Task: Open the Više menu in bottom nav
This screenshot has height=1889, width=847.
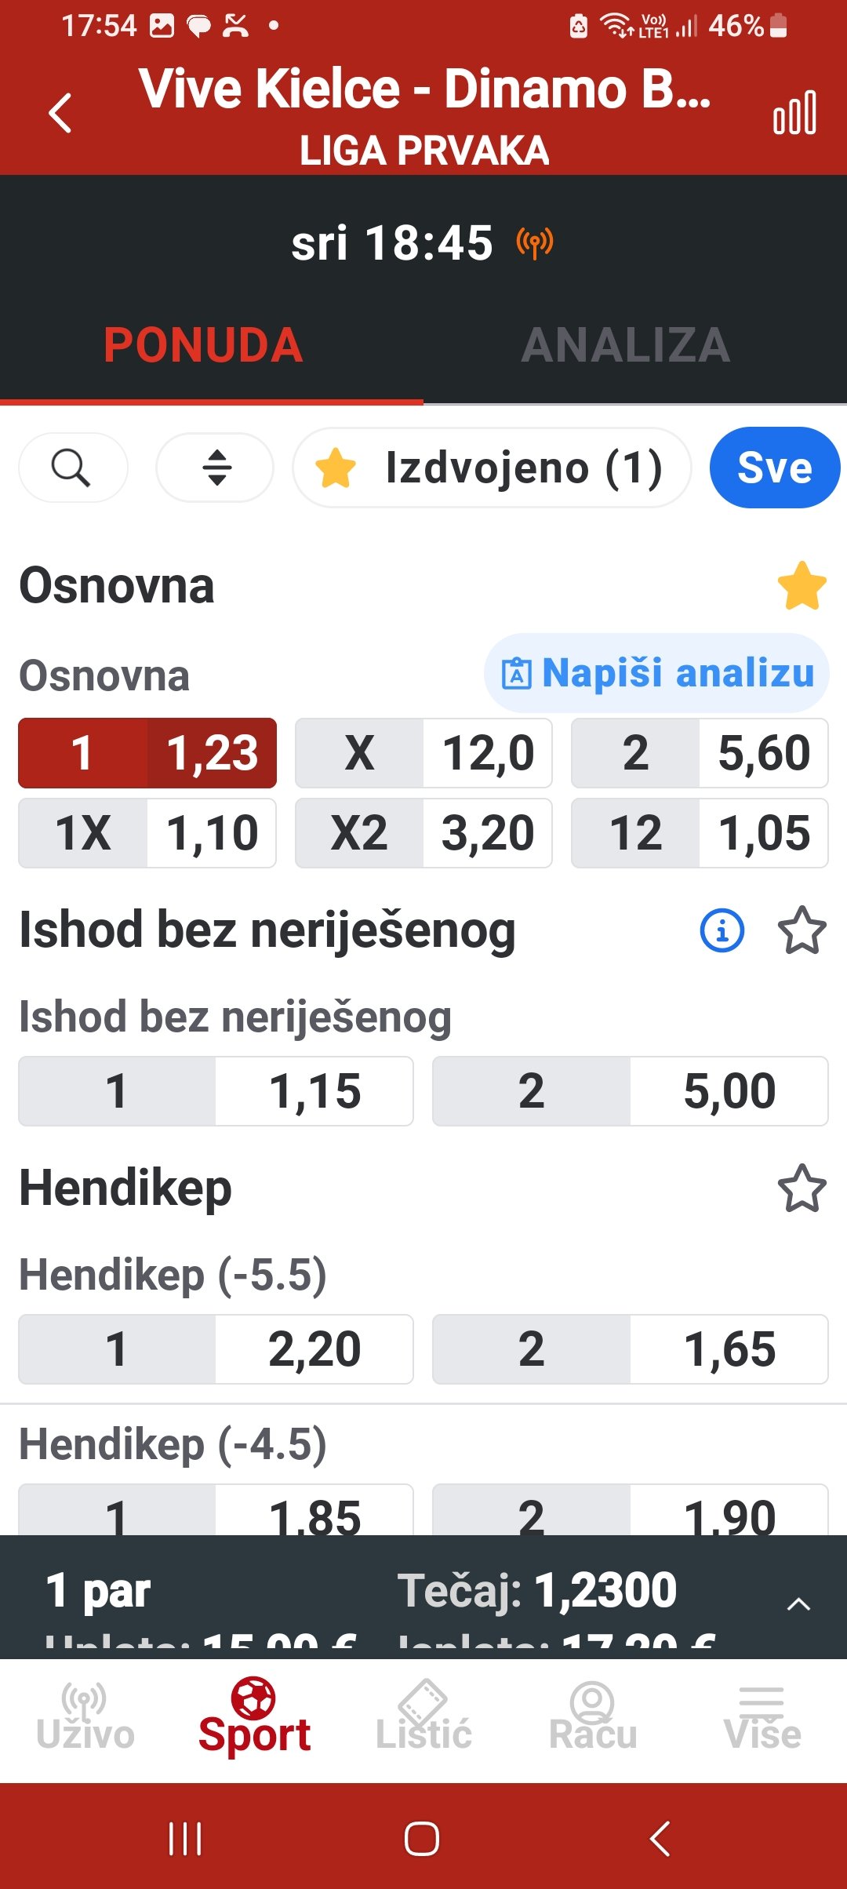Action: tap(762, 1718)
